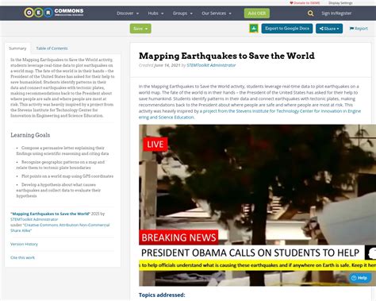
Task: Open the Stevens Institute project link
Action: [x=250, y=114]
